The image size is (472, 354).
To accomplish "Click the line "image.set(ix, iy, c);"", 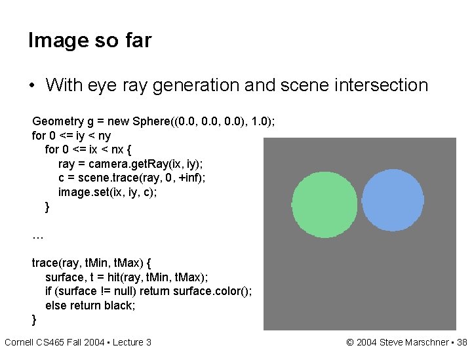I will [x=108, y=192].
